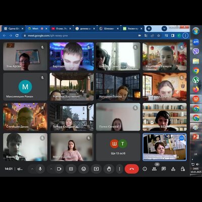The height and width of the screenshot is (202, 202).
Task: Click the present screen icon
Action: click(96, 169)
